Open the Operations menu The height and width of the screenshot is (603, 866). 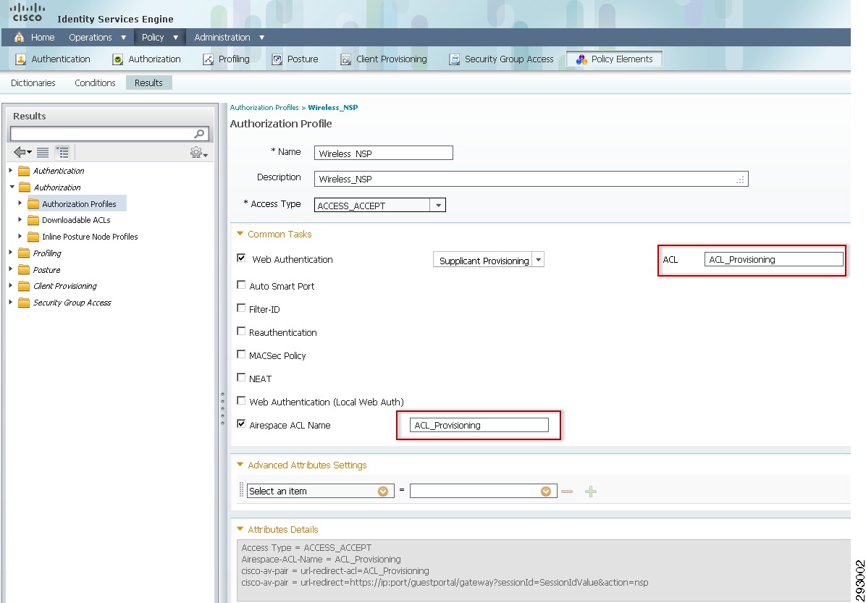pos(97,38)
